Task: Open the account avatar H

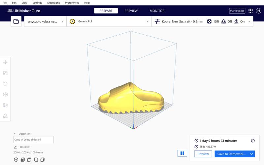Action: click(259, 11)
